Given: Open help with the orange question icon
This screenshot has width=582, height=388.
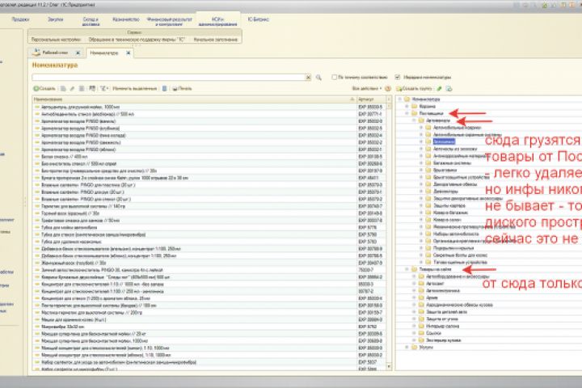Looking at the screenshot, I should click(x=388, y=88).
